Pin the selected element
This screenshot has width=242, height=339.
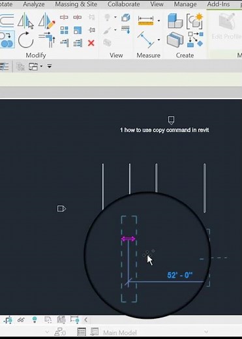[92, 30]
